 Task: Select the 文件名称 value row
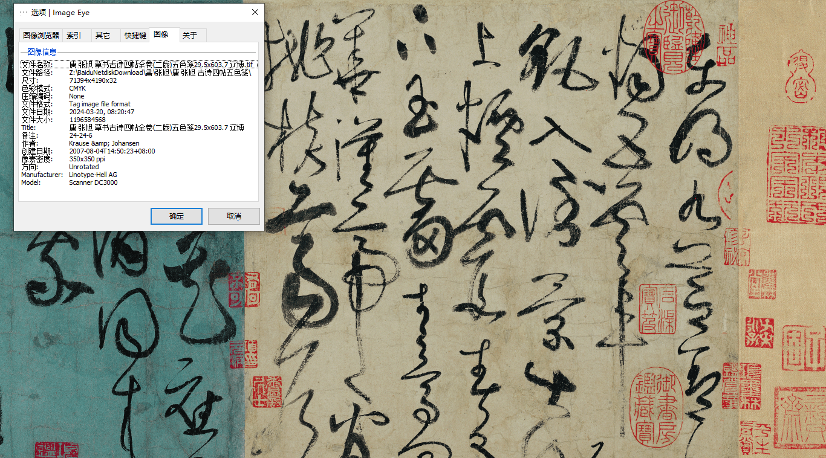[x=139, y=65]
